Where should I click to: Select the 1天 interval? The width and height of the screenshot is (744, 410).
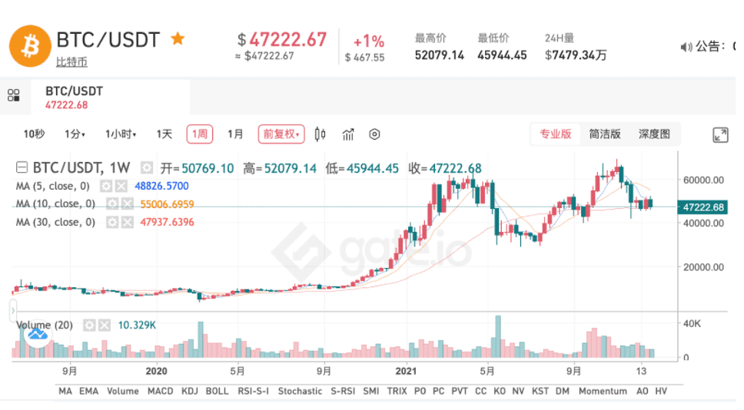tap(164, 134)
